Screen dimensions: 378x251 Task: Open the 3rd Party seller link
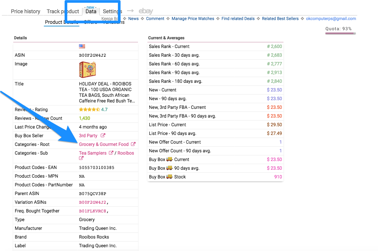[88, 135]
